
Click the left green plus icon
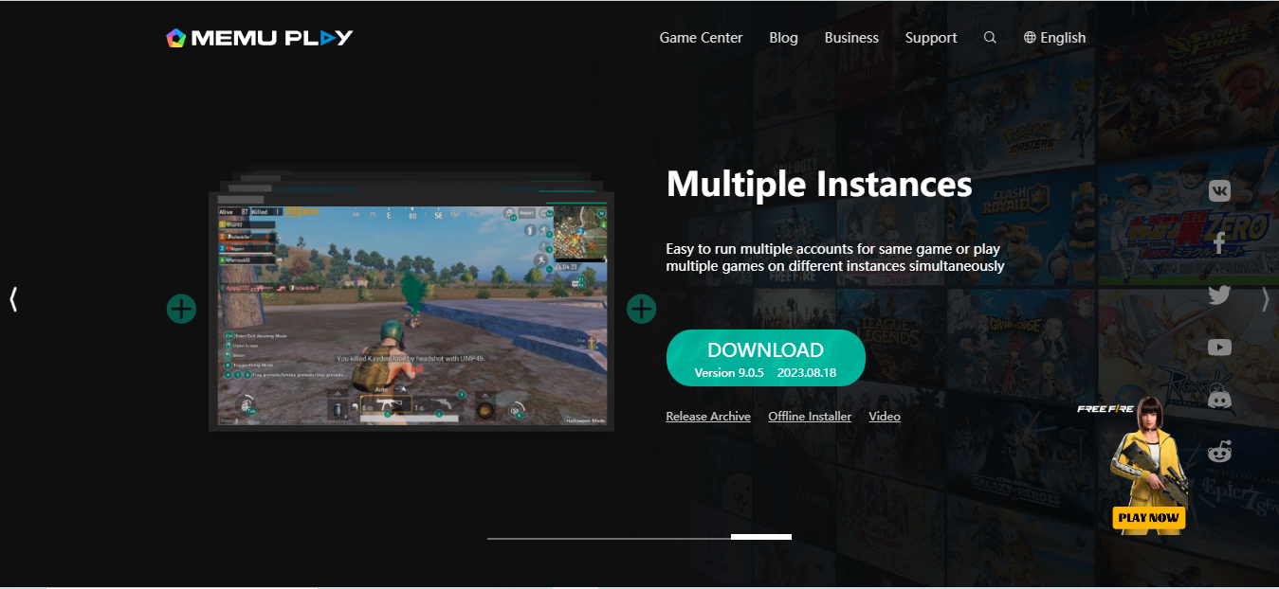[181, 308]
